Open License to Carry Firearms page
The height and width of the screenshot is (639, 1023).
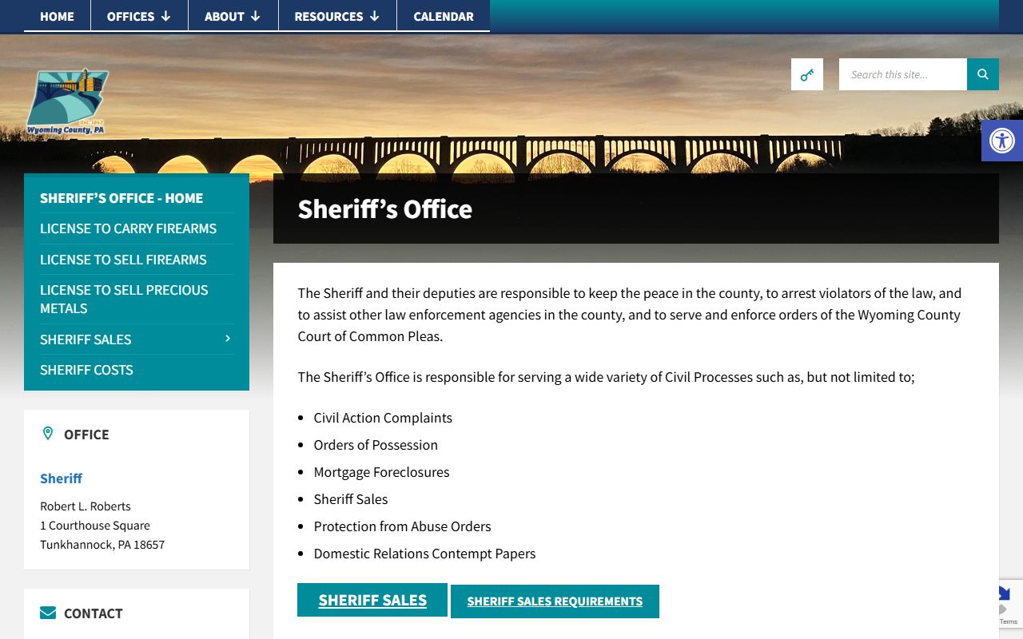pos(129,228)
